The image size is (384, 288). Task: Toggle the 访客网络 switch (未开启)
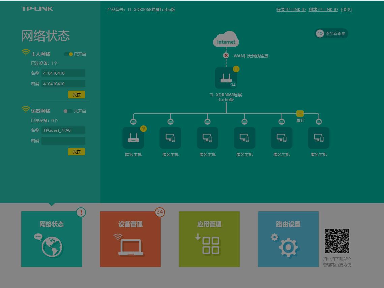coord(68,111)
